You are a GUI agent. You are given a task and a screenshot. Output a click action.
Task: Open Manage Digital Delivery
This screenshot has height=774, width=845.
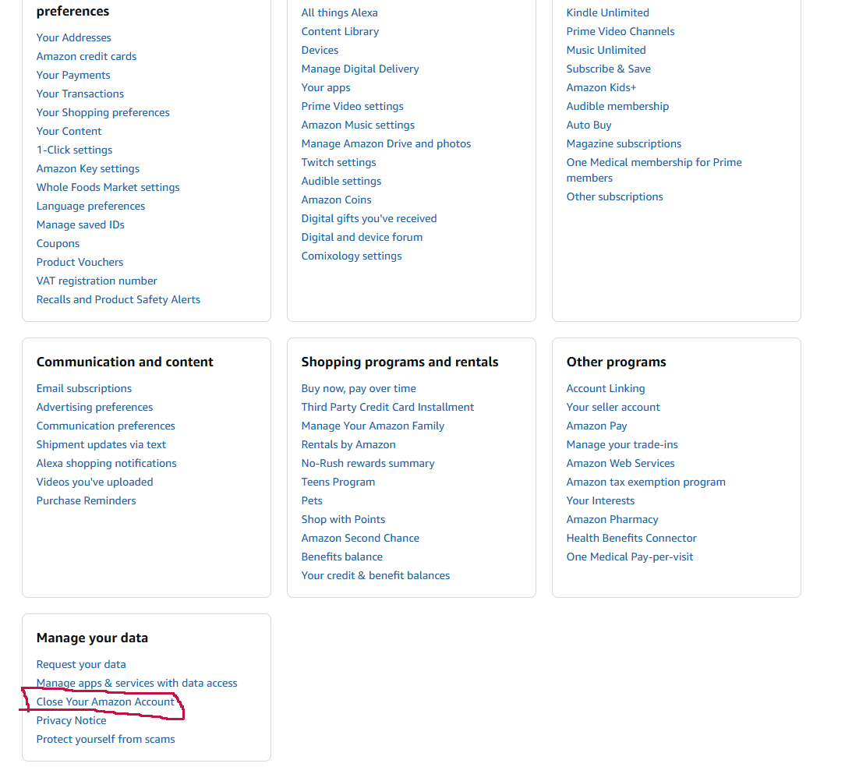coord(360,69)
